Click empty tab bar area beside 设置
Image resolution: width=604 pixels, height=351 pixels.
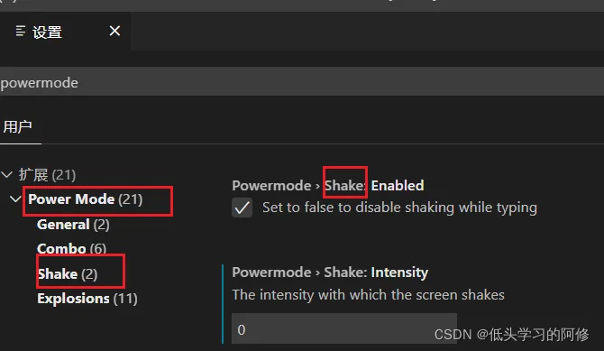point(368,32)
